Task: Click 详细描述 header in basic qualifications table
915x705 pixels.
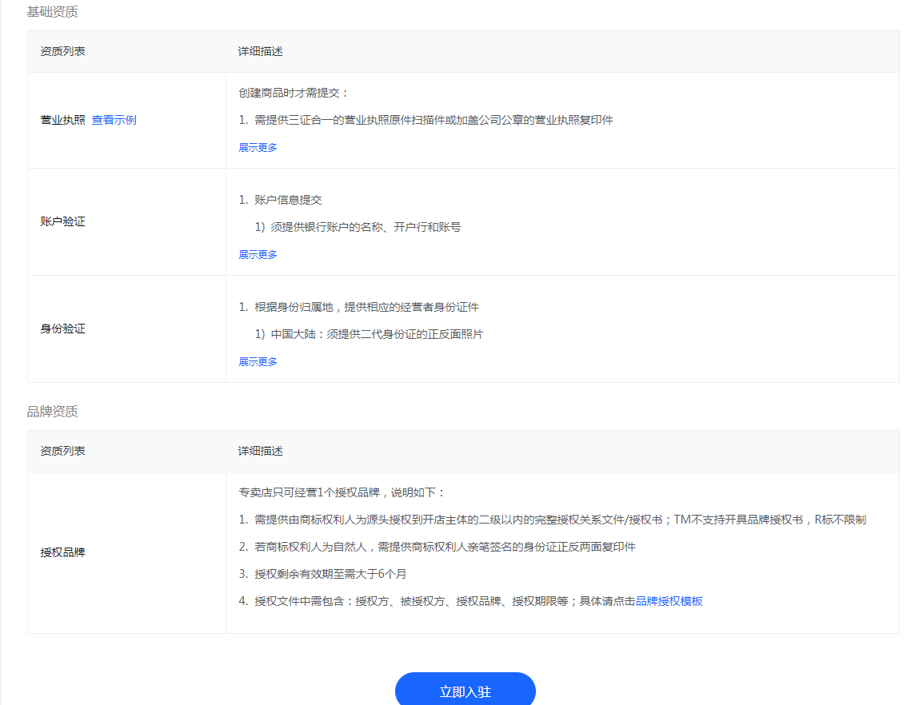Action: pos(262,51)
